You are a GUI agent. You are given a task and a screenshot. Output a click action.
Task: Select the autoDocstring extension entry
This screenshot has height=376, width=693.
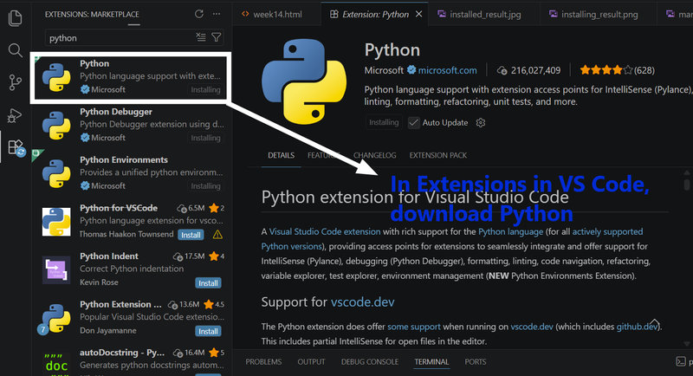coord(133,361)
